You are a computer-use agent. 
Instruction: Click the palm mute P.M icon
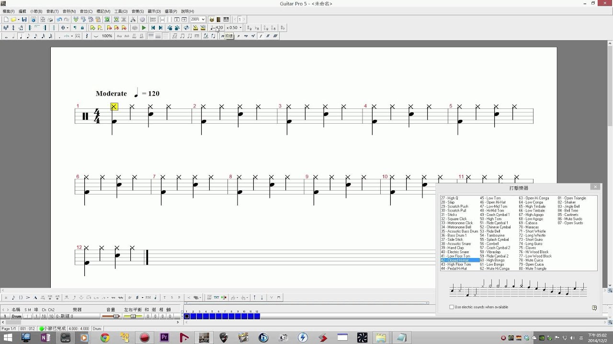tap(148, 297)
